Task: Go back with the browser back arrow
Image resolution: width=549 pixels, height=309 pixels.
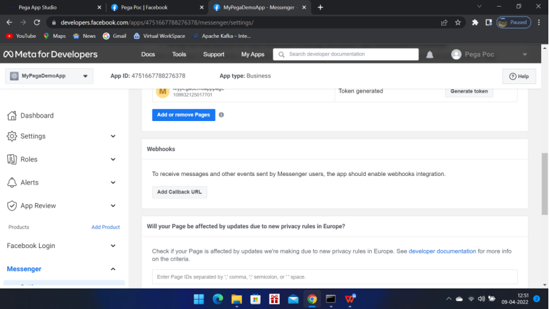Action: pos(9,22)
